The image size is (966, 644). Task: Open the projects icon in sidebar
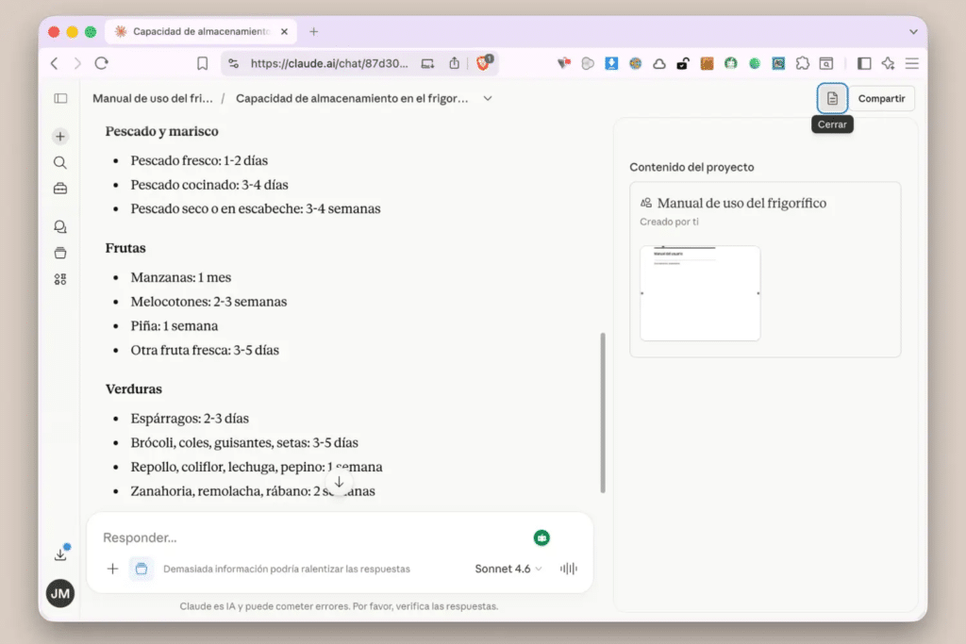pos(60,253)
